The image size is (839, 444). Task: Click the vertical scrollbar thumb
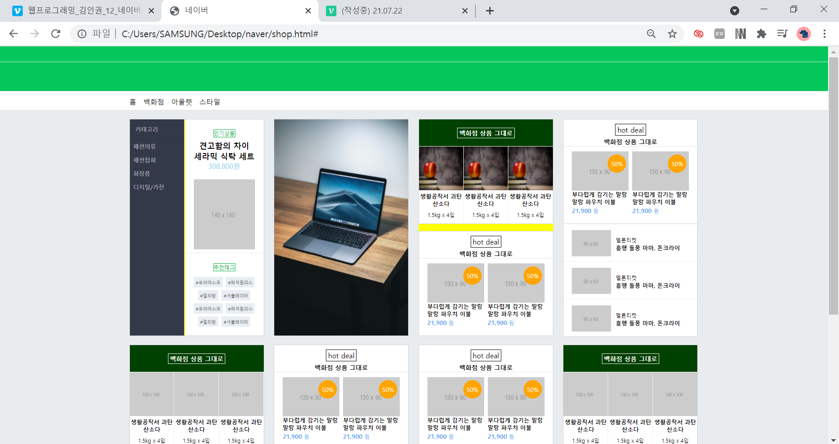click(834, 186)
